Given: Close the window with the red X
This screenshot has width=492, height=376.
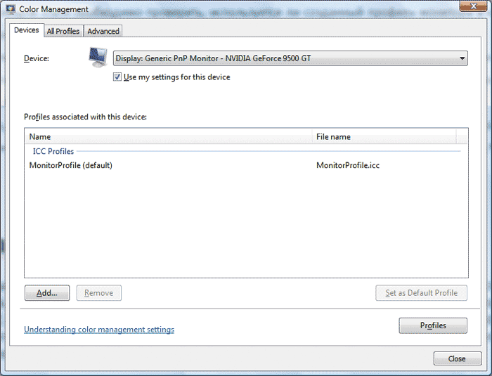Looking at the screenshot, I should (473, 7).
